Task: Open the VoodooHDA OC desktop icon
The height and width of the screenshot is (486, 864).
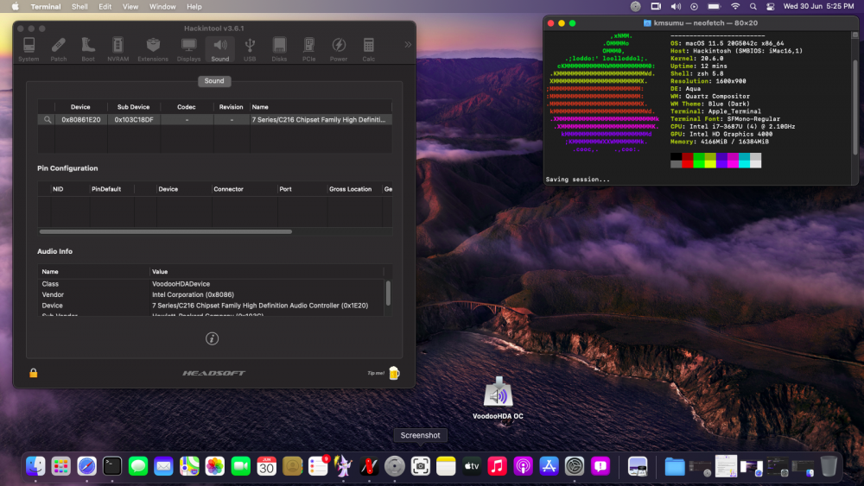Action: click(x=499, y=398)
